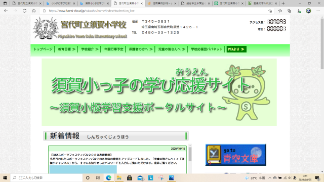This screenshot has height=182, width=324.
Task: Open the 年間行事予定 menu item
Action: [113, 49]
